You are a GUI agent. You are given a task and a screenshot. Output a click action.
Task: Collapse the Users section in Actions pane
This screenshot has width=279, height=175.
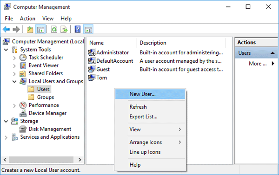click(272, 53)
